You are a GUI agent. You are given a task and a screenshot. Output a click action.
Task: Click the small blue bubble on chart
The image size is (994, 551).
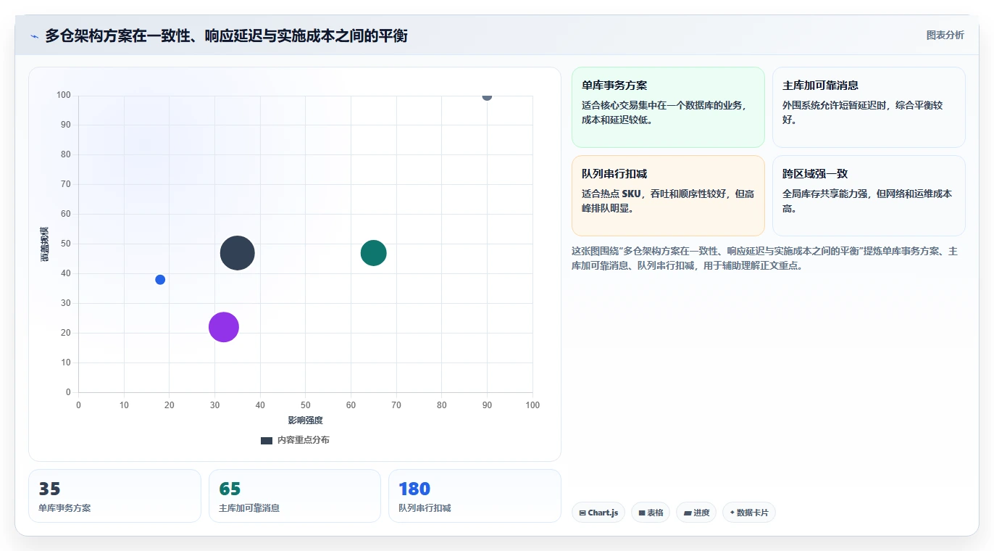tap(160, 280)
